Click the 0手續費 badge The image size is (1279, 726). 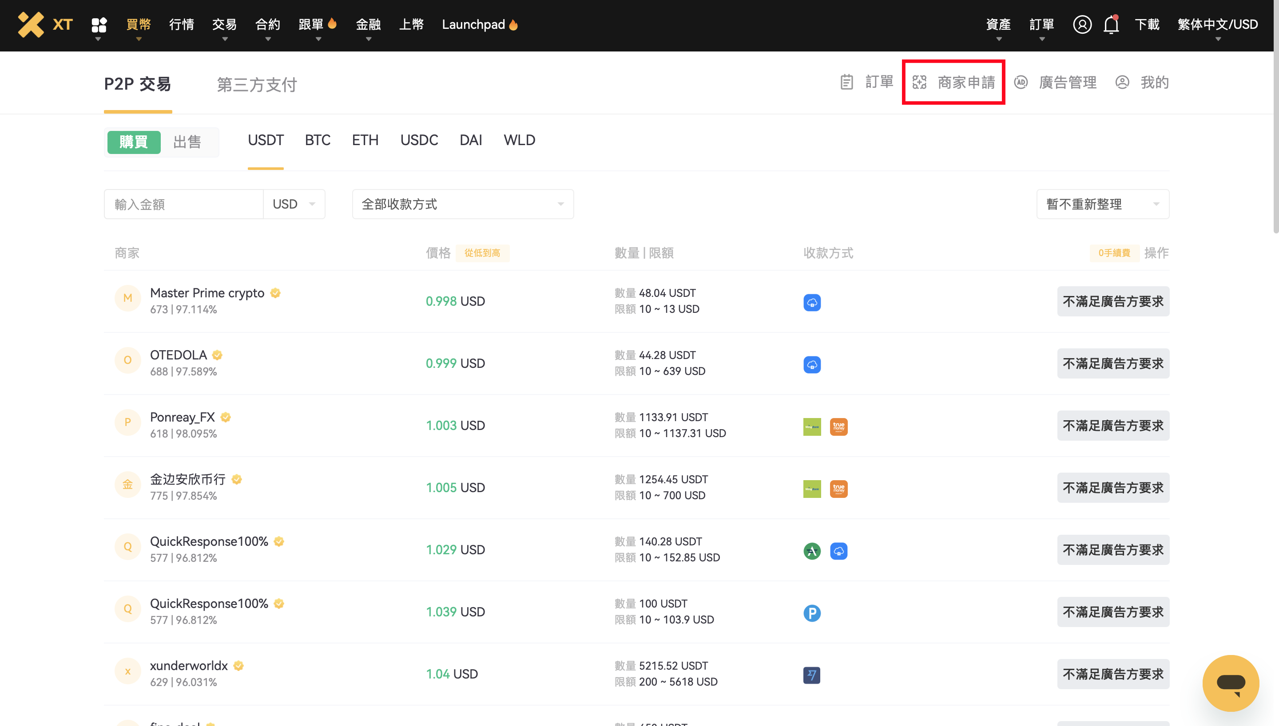click(1114, 253)
